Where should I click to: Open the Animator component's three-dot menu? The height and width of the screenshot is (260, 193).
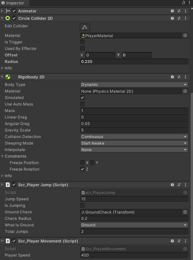click(185, 11)
